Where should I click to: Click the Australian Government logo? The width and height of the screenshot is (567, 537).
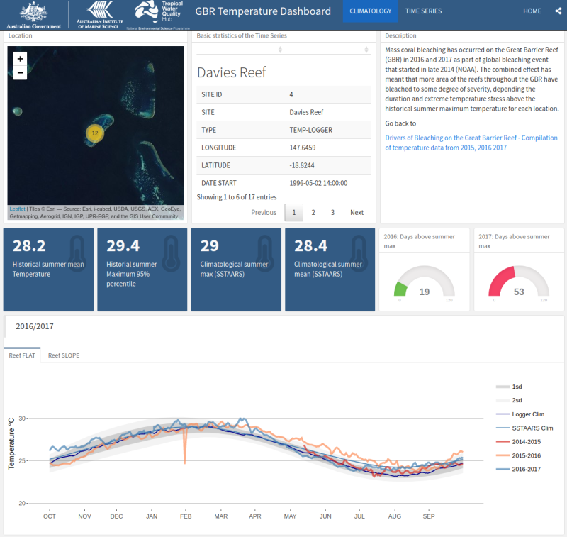(x=33, y=15)
